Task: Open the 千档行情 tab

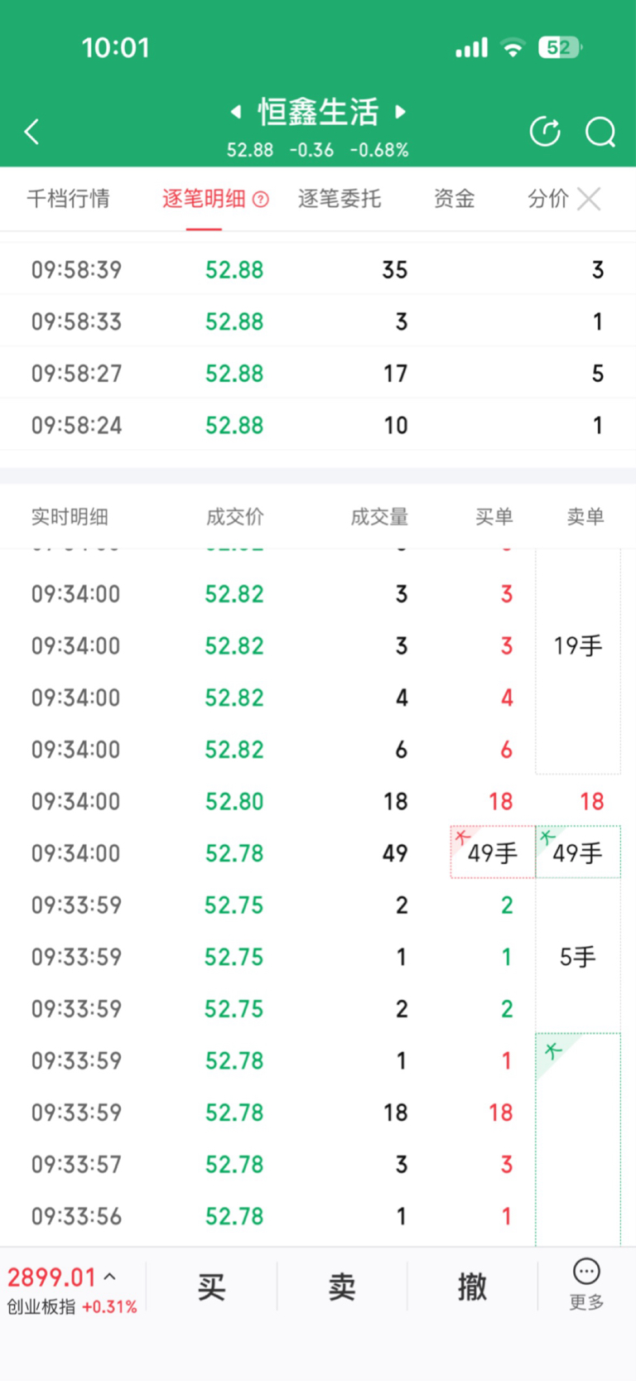Action: click(69, 199)
